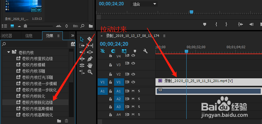Open the timeline sequence panel menu

pos(164,36)
